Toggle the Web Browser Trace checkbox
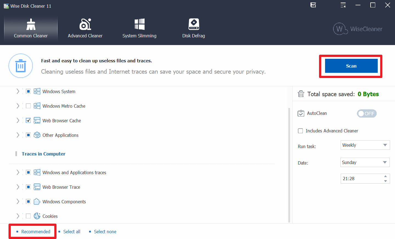Viewport: 395px width, 239px height. click(28, 187)
